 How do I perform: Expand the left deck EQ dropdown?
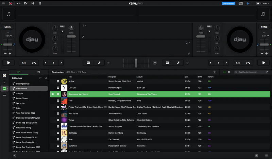pos(63,26)
